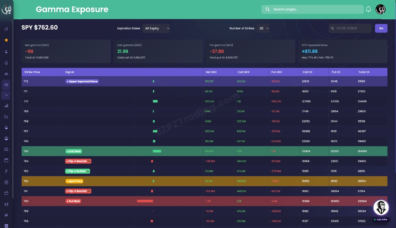Select Total OI value 37622 on row 758

pyautogui.click(x=362, y=221)
